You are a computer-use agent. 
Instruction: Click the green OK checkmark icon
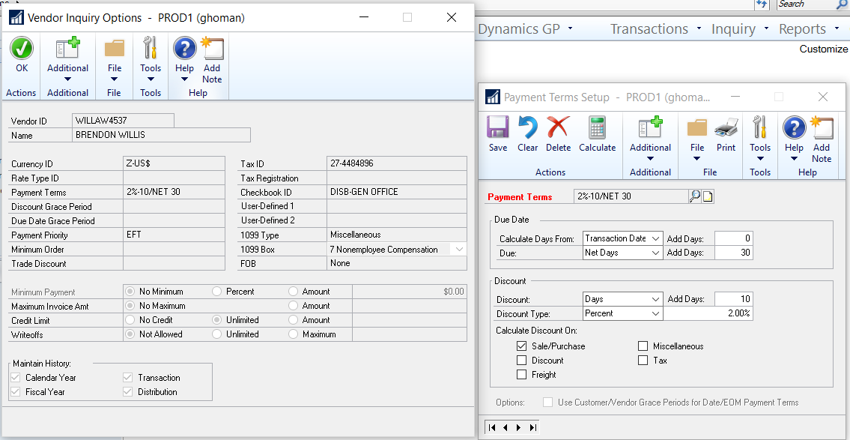click(22, 48)
